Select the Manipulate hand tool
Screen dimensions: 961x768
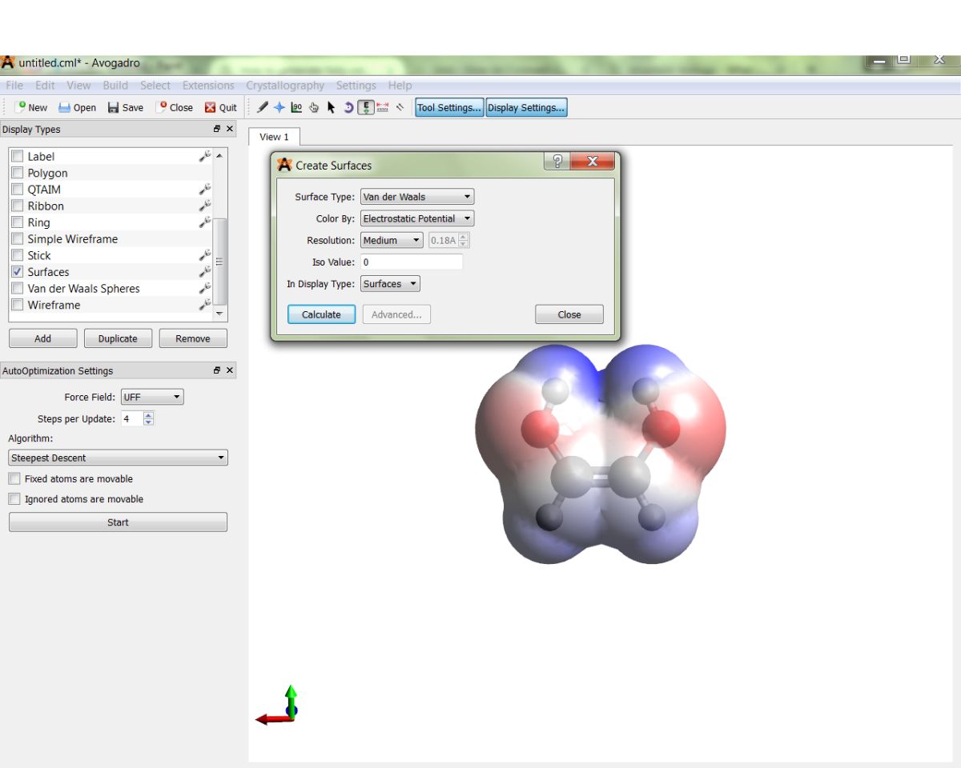314,107
